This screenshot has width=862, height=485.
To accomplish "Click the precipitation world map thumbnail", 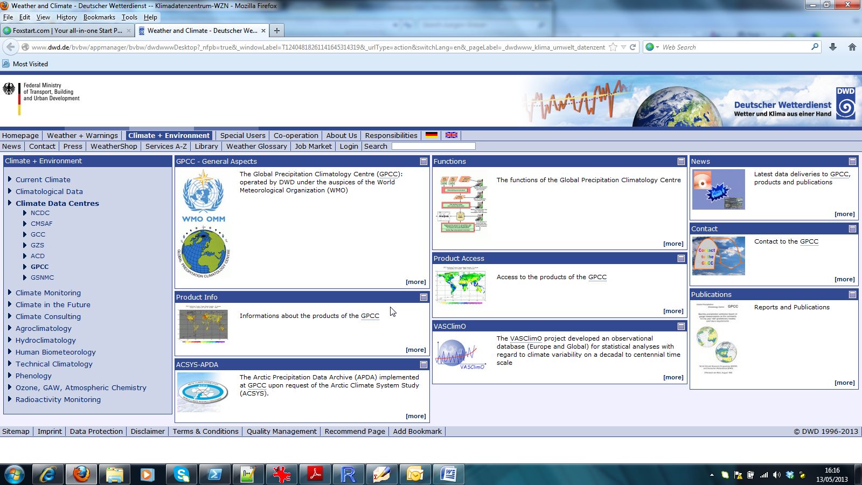I will click(x=461, y=286).
